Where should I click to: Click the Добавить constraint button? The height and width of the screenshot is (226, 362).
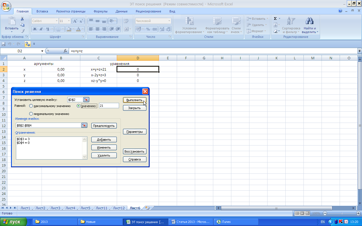[104, 140]
